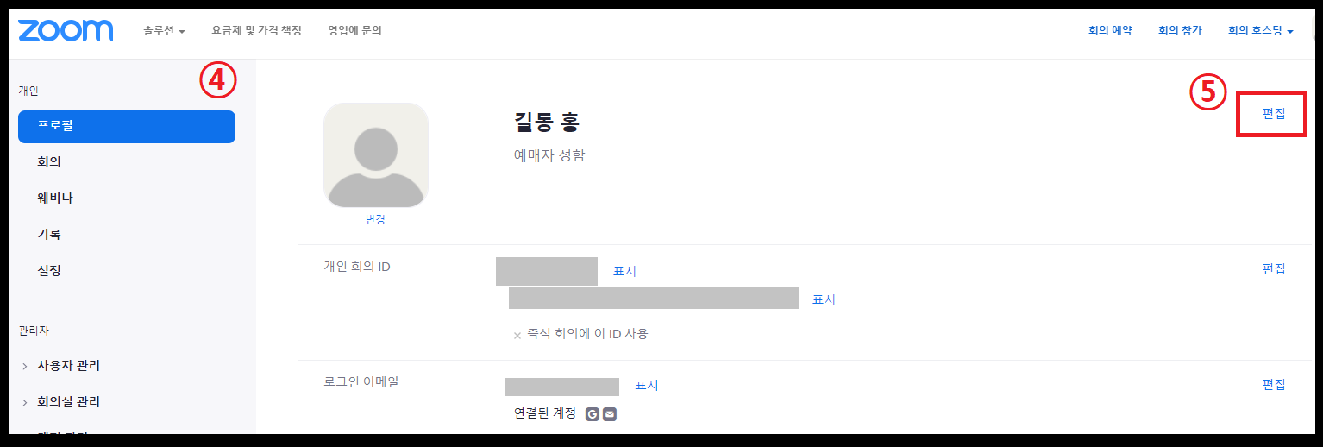Edit the 로그인 이메일 row

(1273, 385)
